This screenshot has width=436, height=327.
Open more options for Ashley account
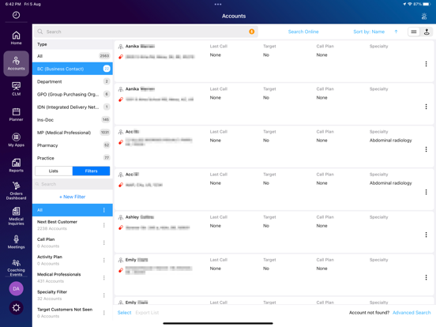(x=426, y=235)
